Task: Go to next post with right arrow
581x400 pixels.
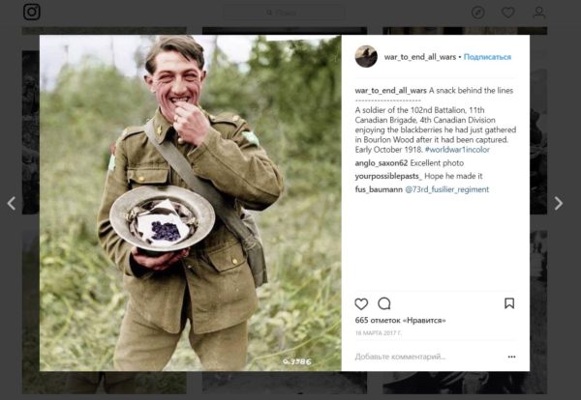Action: click(x=559, y=203)
